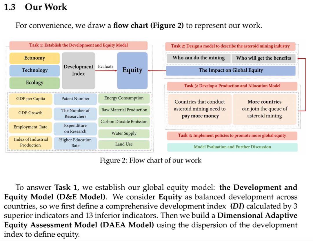The image size is (313, 241).
Task: Click the gray 'Development Index' box
Action: 79,70
